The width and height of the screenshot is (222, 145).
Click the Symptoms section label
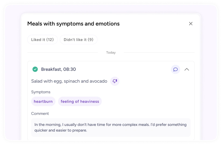coord(41,92)
